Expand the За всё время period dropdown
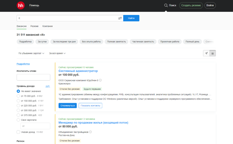This screenshot has width=233, height=144. (57, 53)
